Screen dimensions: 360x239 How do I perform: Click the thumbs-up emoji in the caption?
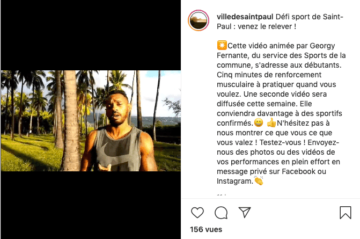pos(271,122)
